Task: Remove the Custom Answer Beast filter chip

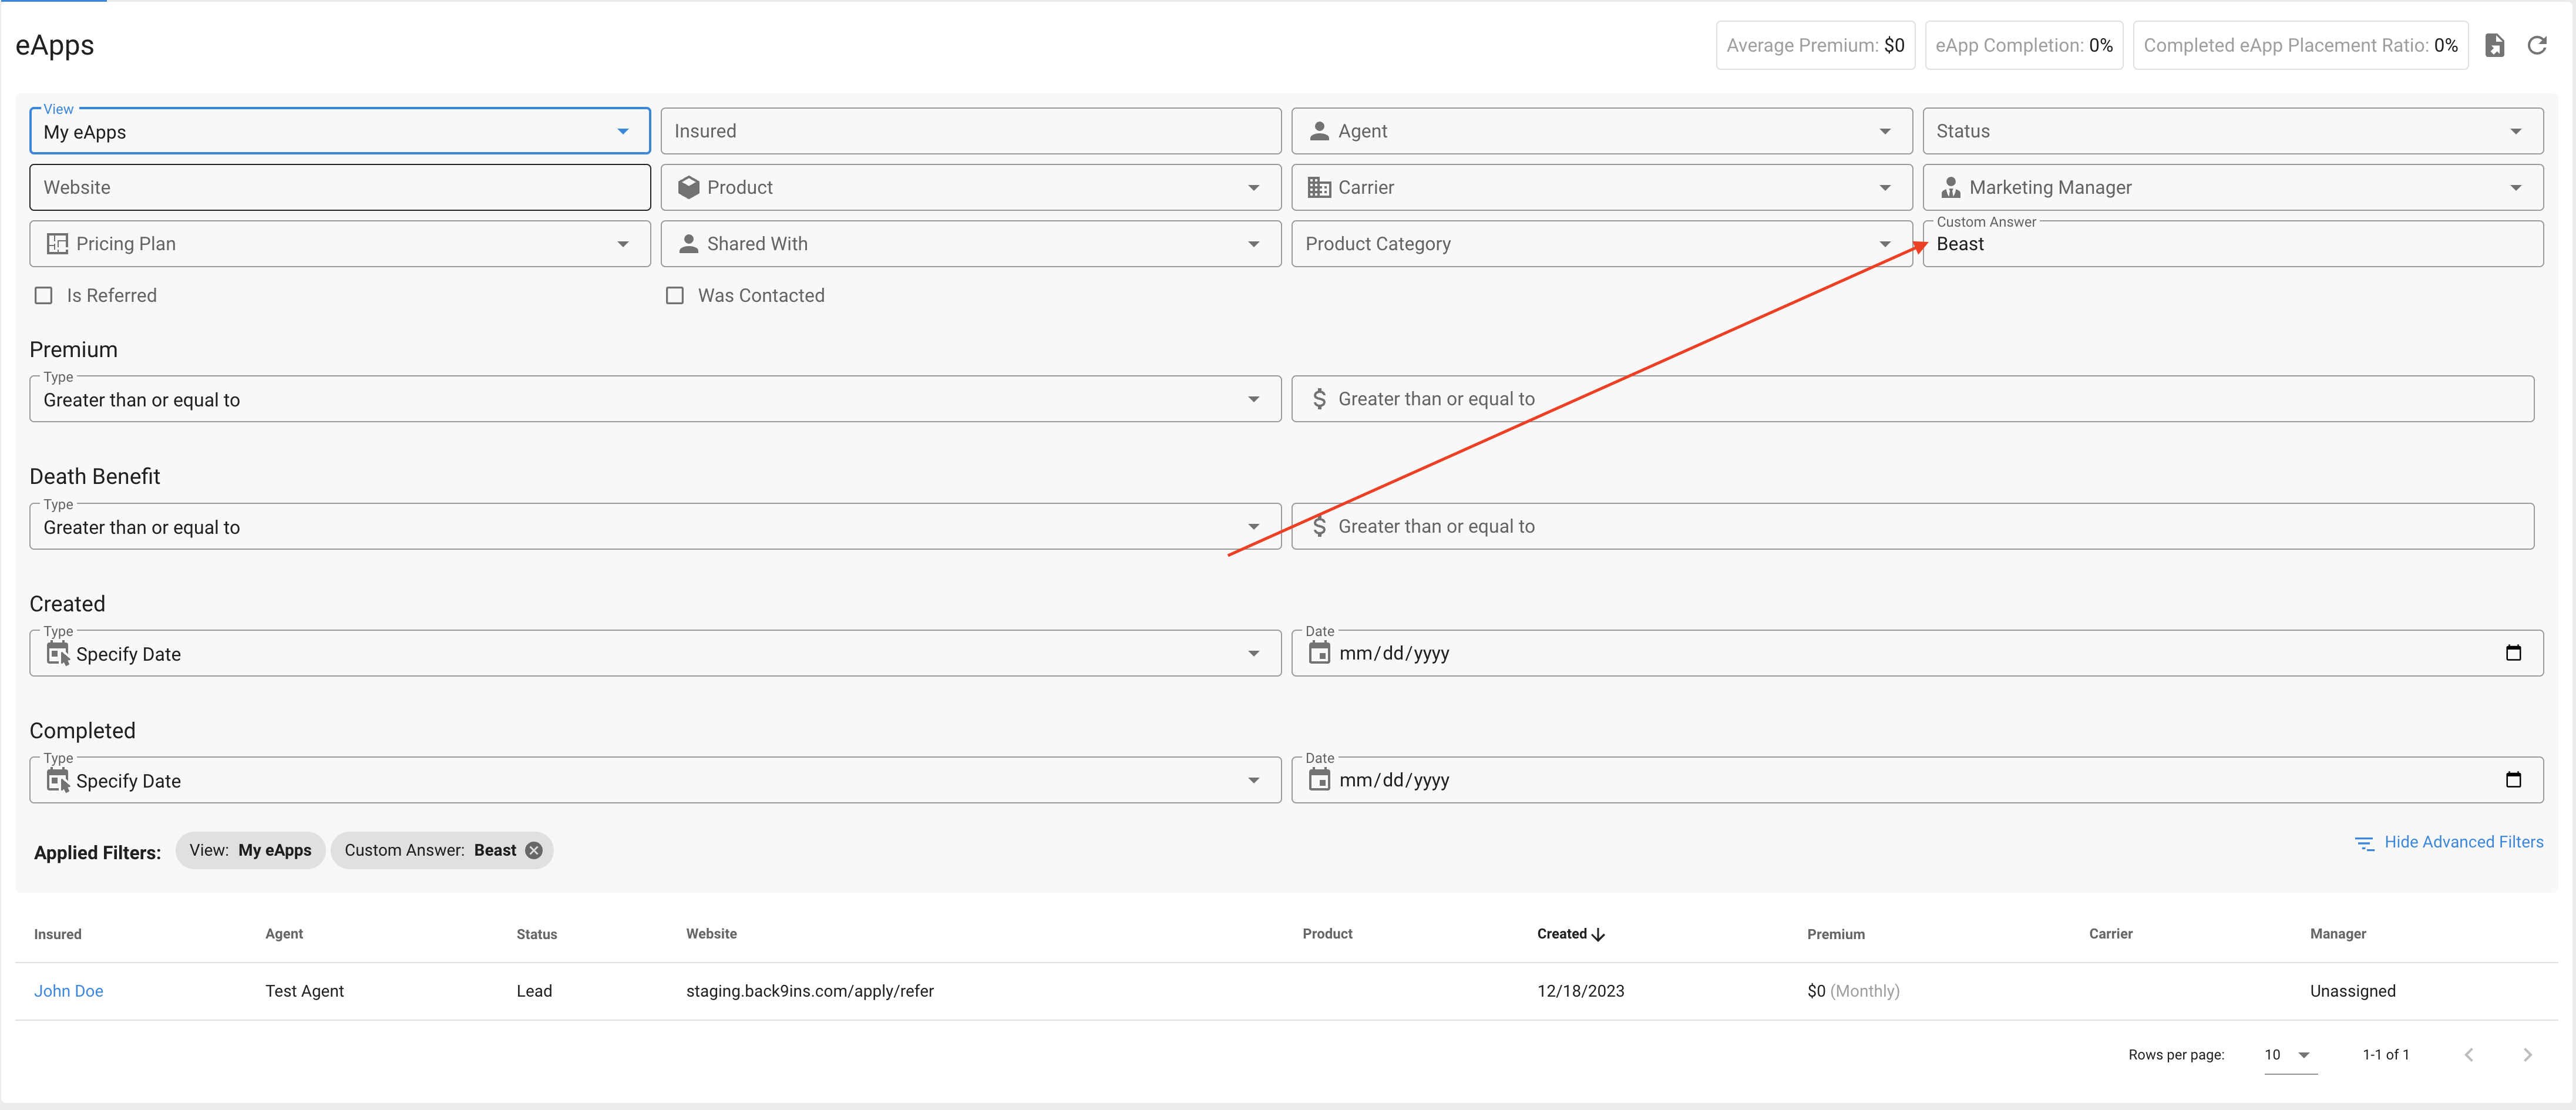Action: (534, 850)
